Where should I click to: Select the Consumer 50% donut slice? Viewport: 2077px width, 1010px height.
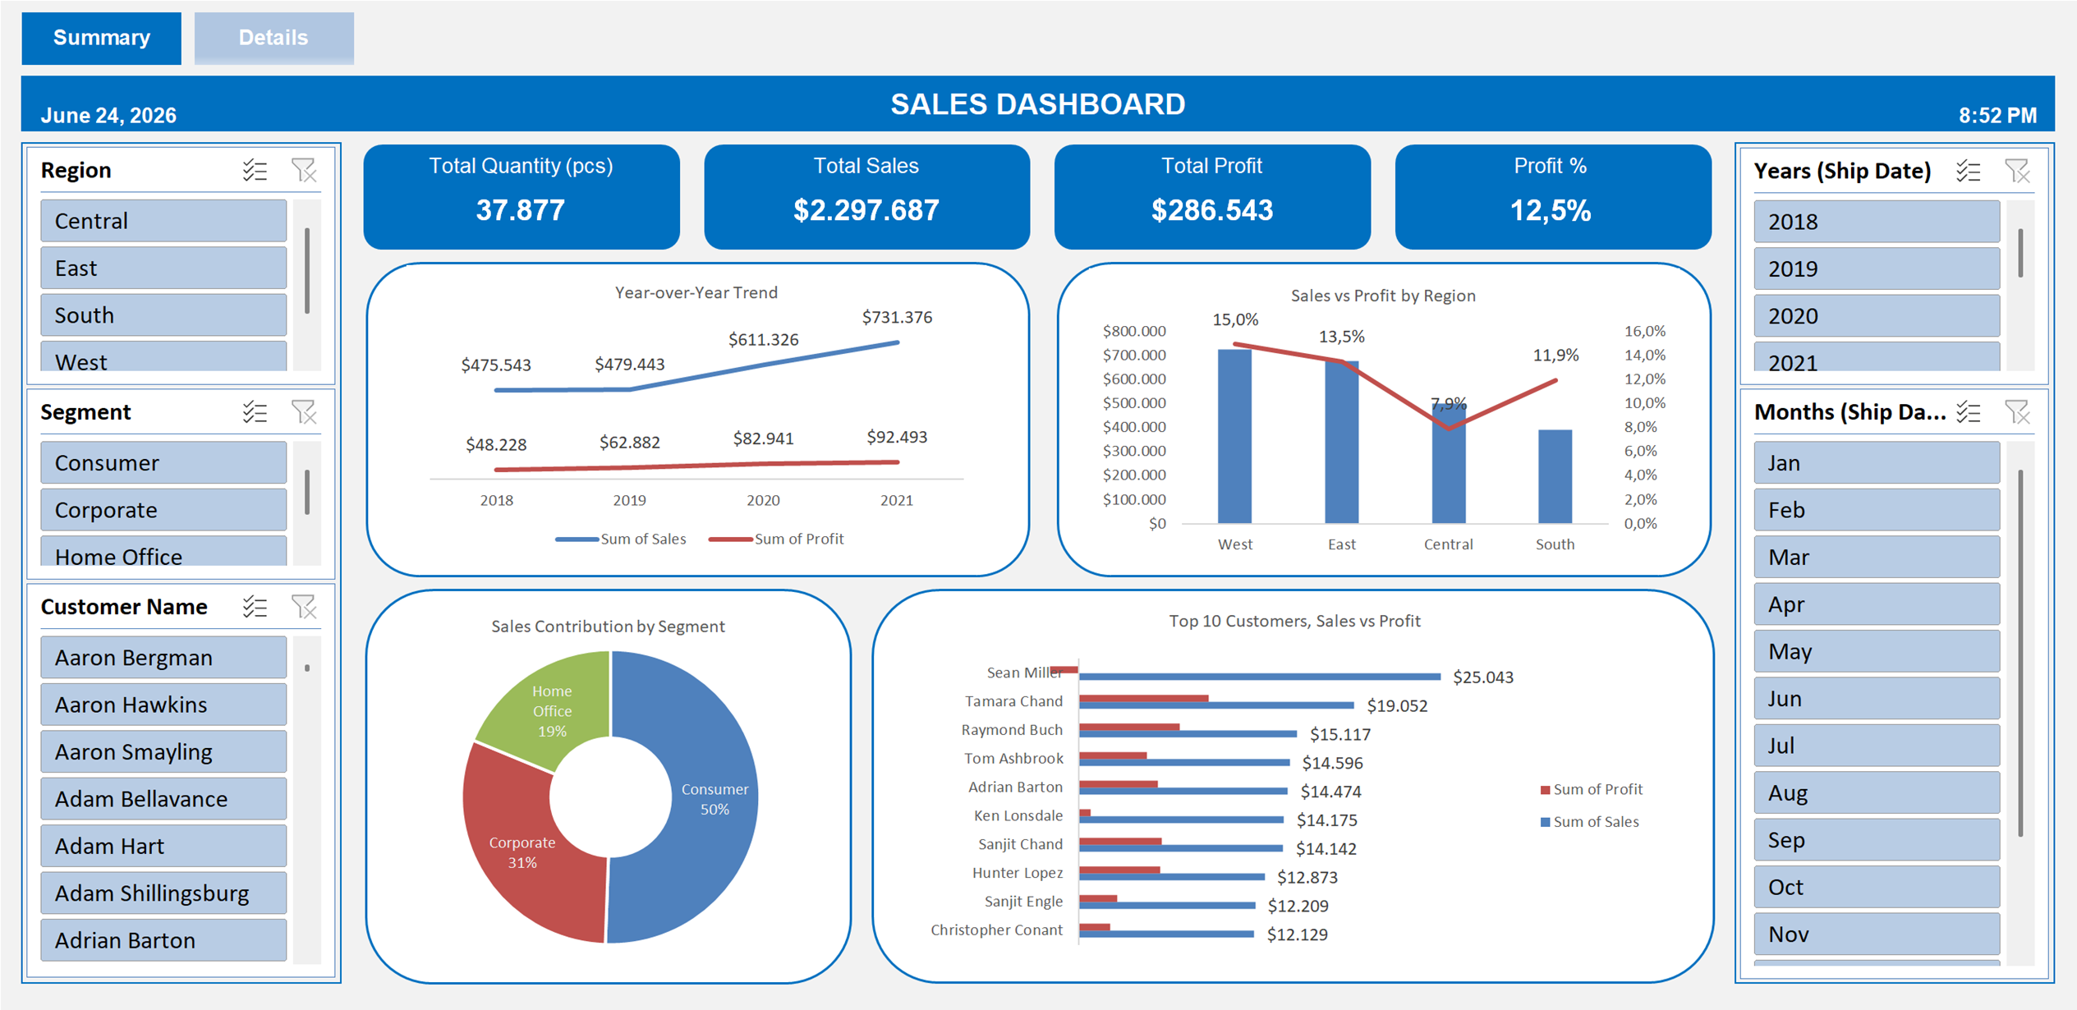coord(716,797)
